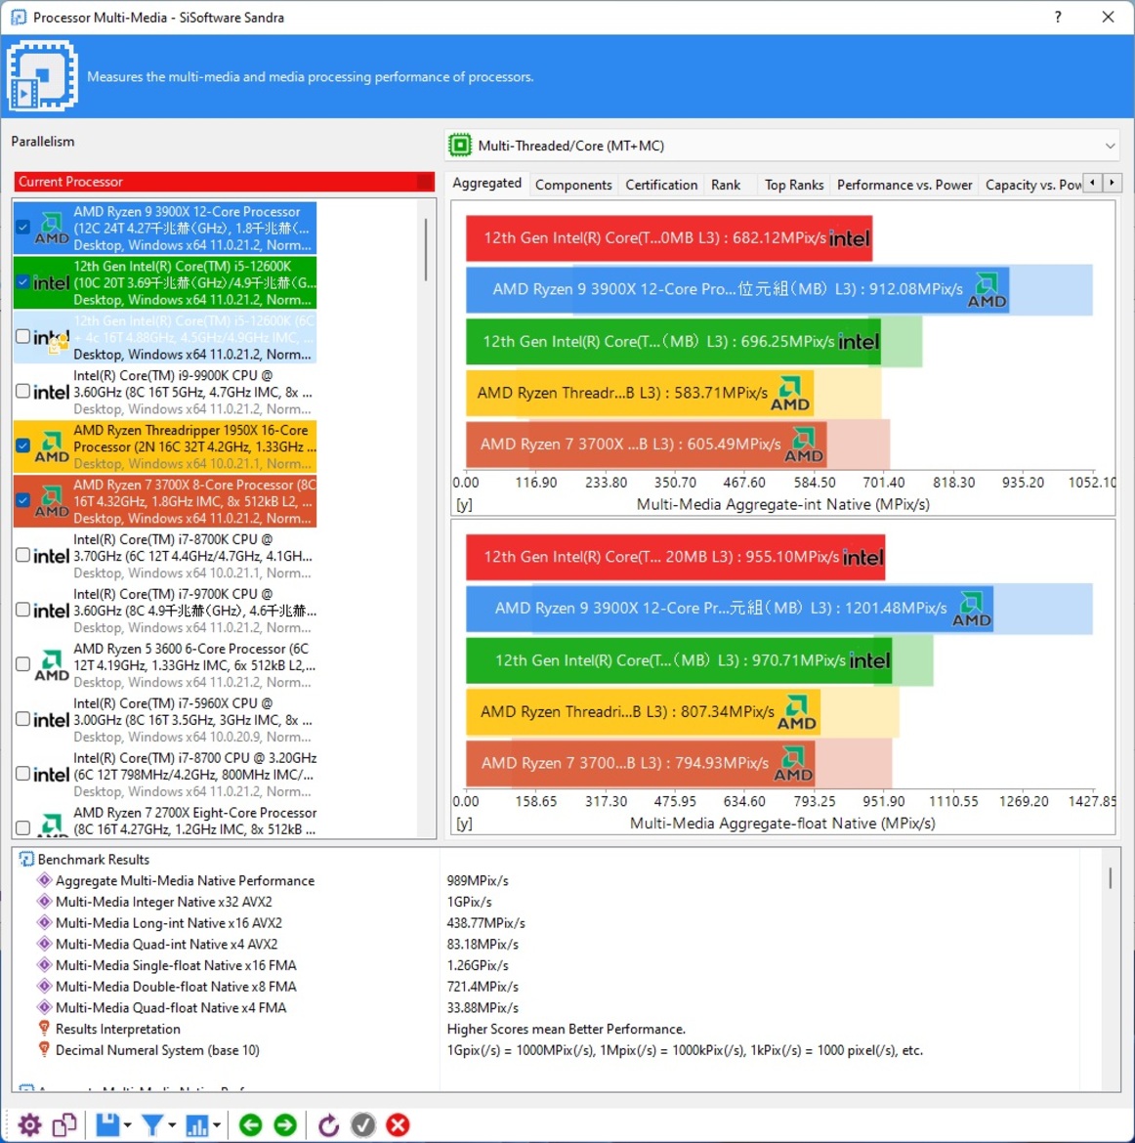Viewport: 1135px width, 1143px height.
Task: Click the Decimal Numeral System lightbulb icon
Action: pyautogui.click(x=45, y=1049)
